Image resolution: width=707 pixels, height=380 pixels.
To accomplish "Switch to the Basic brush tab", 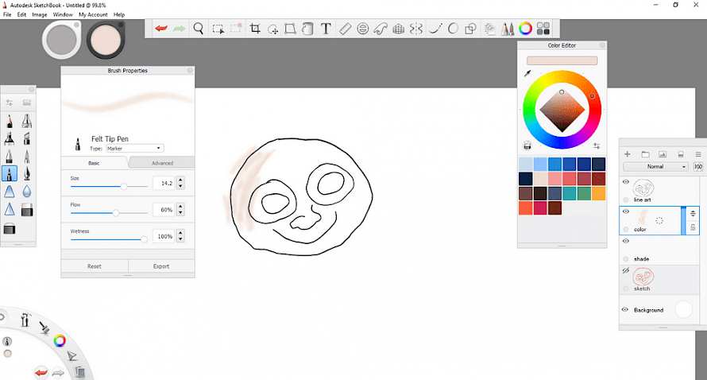I will [94, 163].
